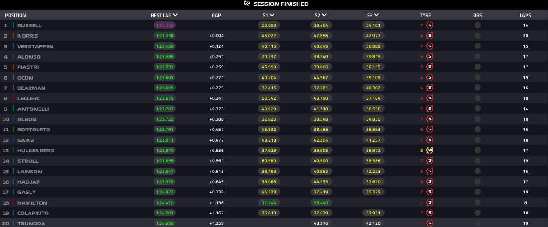The width and height of the screenshot is (548, 227).
Task: Open the BEST LAP column dropdown
Action: coord(175,15)
